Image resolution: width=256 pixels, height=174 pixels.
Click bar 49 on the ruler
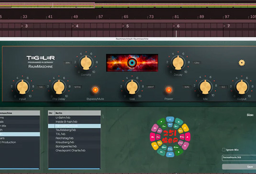tap(76, 17)
